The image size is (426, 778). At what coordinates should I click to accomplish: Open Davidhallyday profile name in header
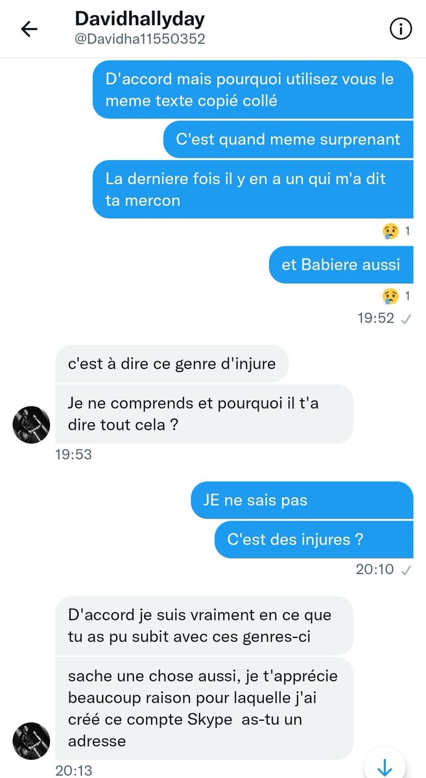tap(139, 19)
